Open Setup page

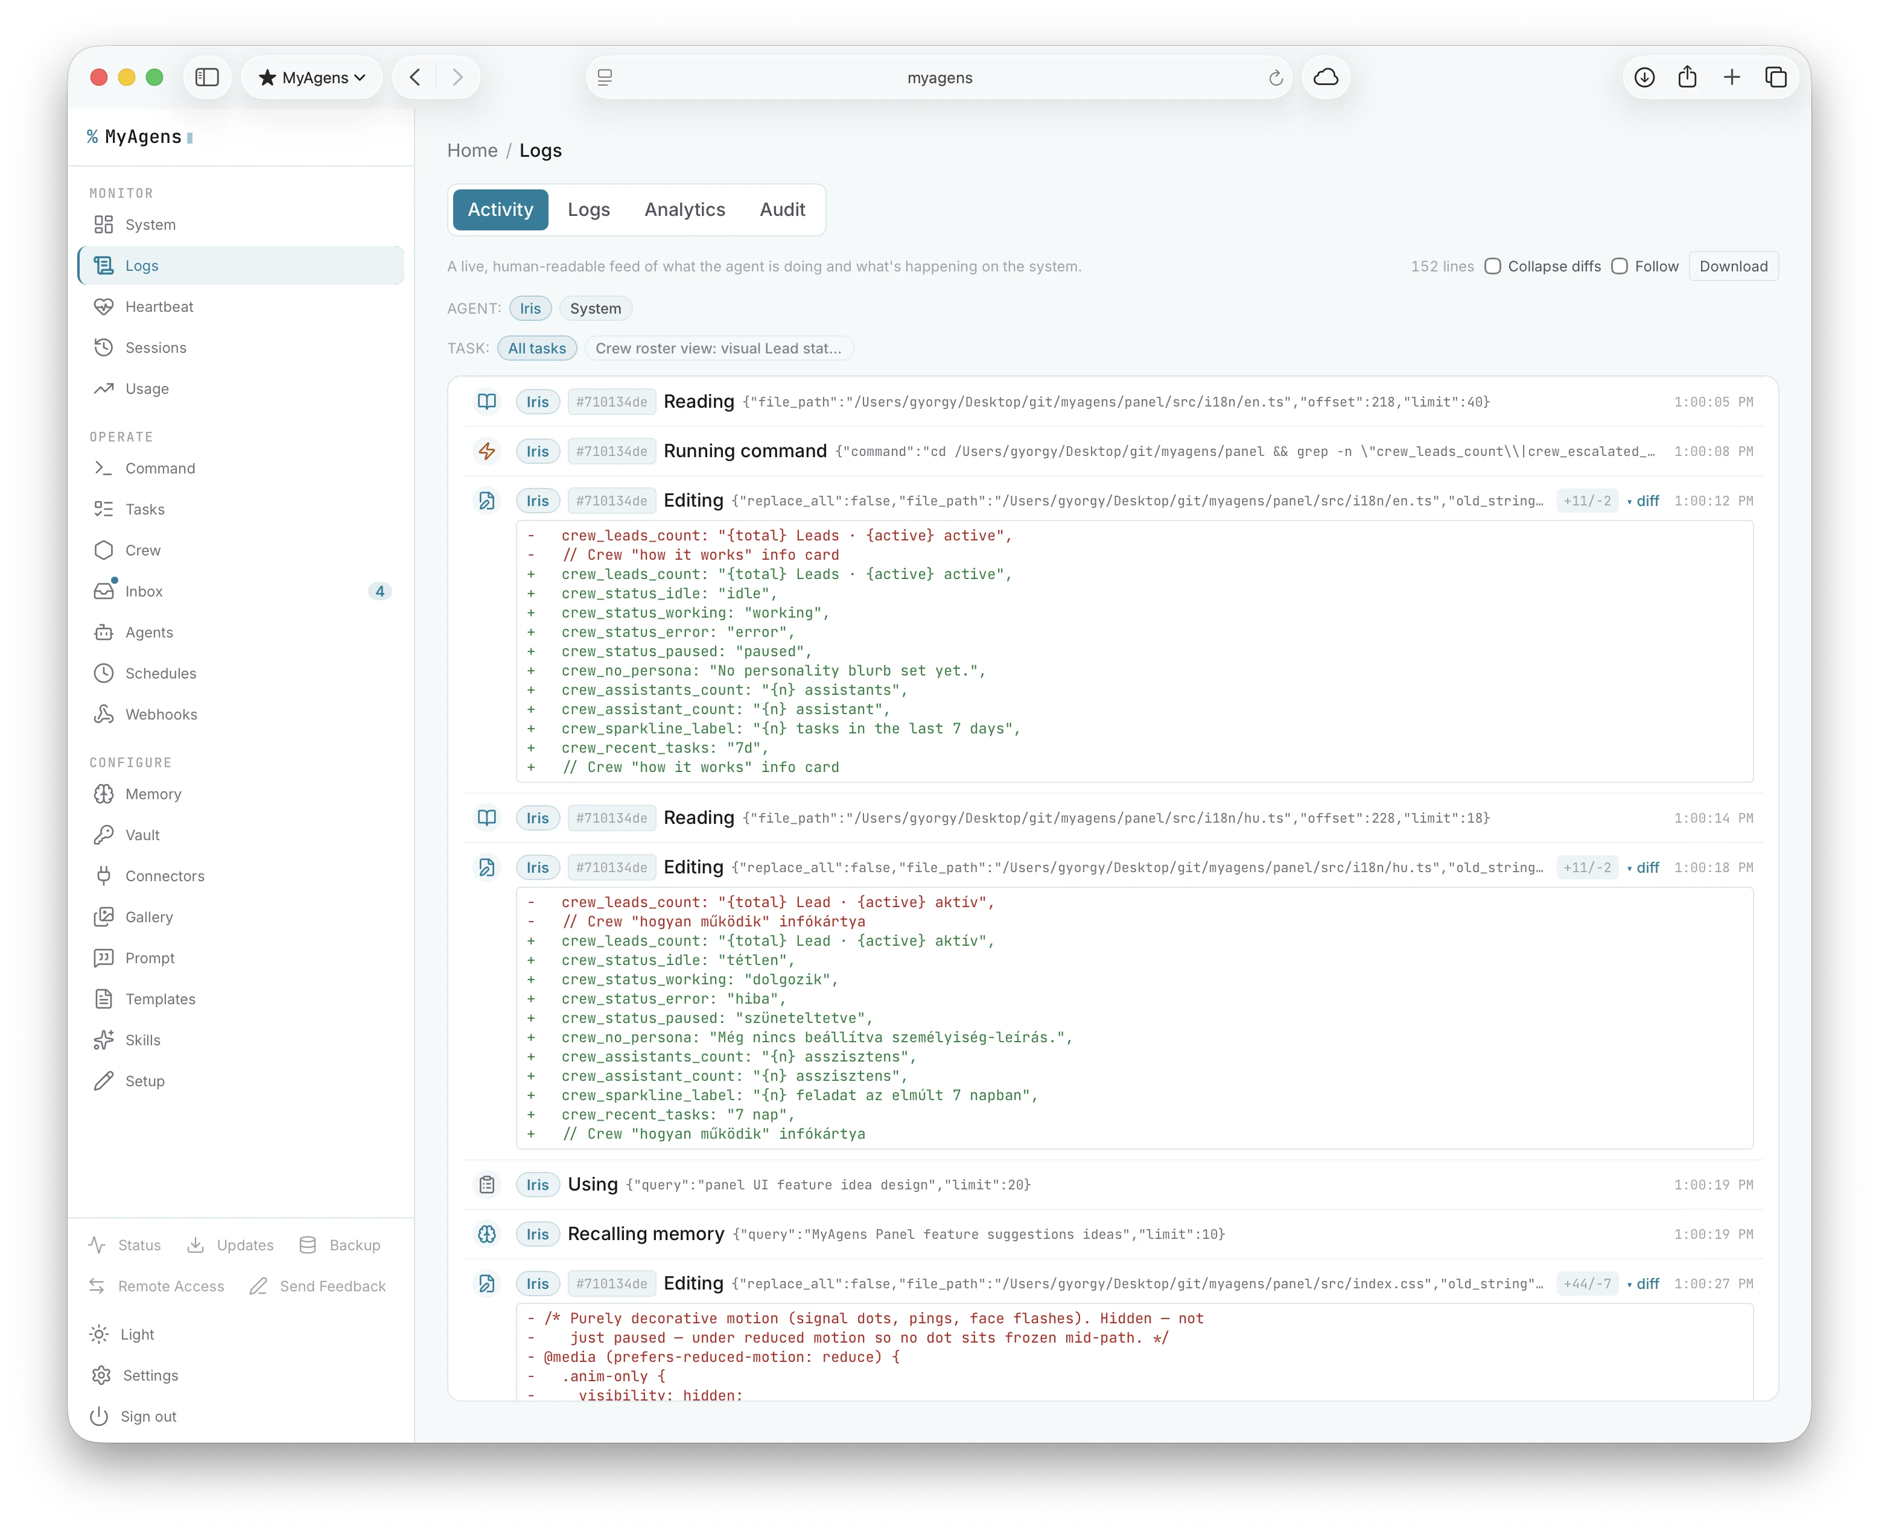[x=240, y=1081]
